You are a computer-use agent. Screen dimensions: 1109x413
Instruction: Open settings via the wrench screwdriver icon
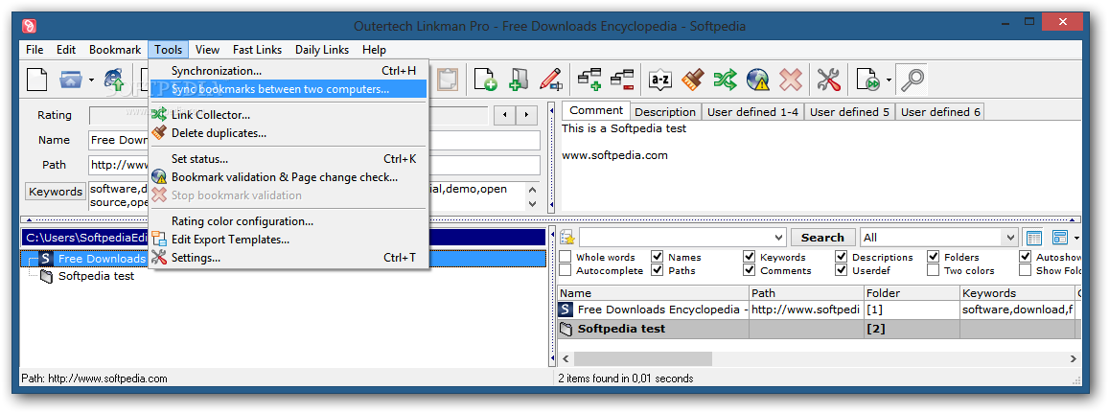pyautogui.click(x=828, y=80)
